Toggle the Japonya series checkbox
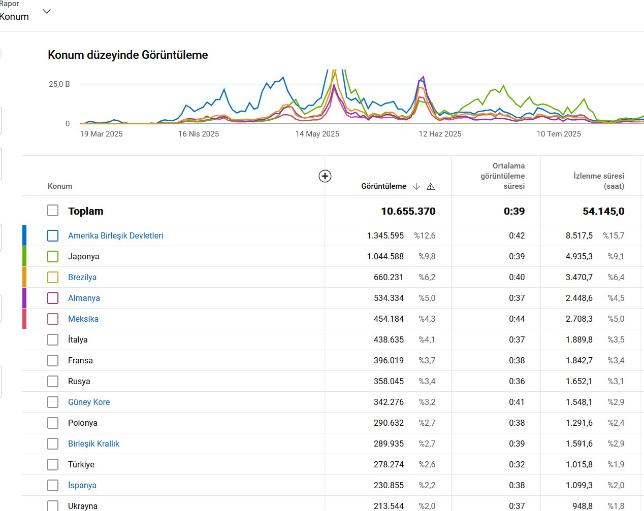 click(x=53, y=256)
